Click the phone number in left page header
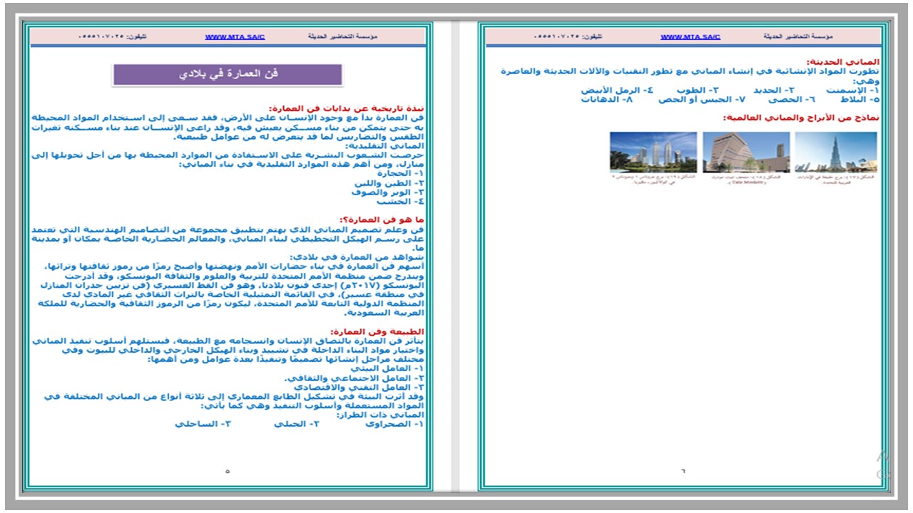The image size is (913, 513). (112, 36)
